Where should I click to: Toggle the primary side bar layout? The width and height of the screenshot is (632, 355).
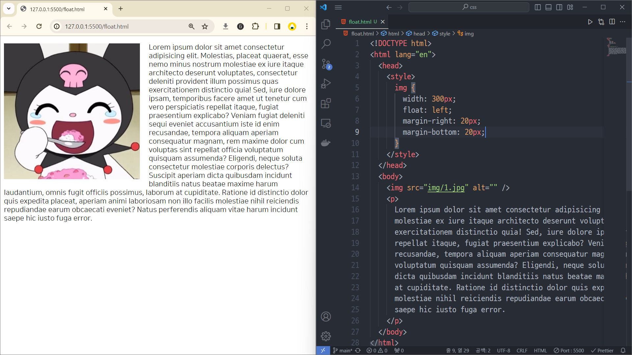click(538, 7)
